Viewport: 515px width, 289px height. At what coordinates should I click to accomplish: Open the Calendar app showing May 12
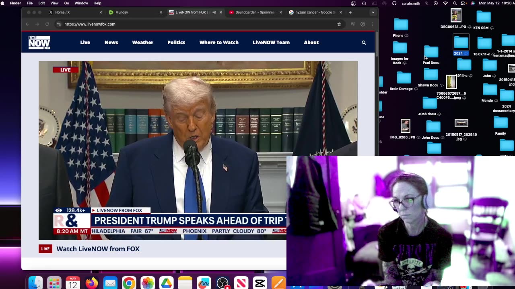coord(73,283)
